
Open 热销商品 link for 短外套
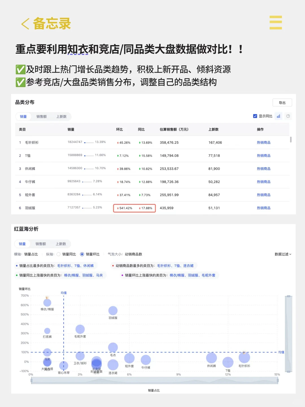263,195
